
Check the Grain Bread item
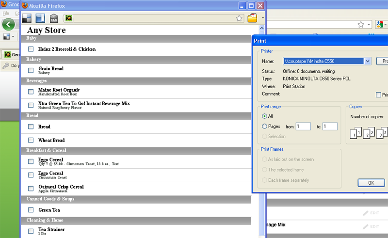(31, 70)
